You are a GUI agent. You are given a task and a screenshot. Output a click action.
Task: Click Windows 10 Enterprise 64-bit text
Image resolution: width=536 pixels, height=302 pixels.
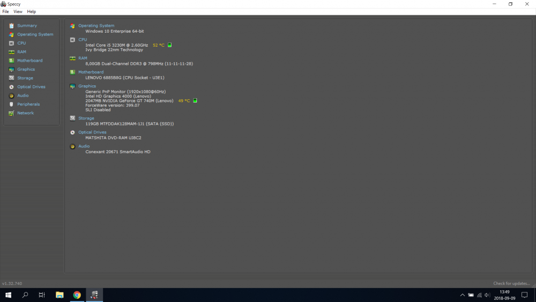[115, 31]
